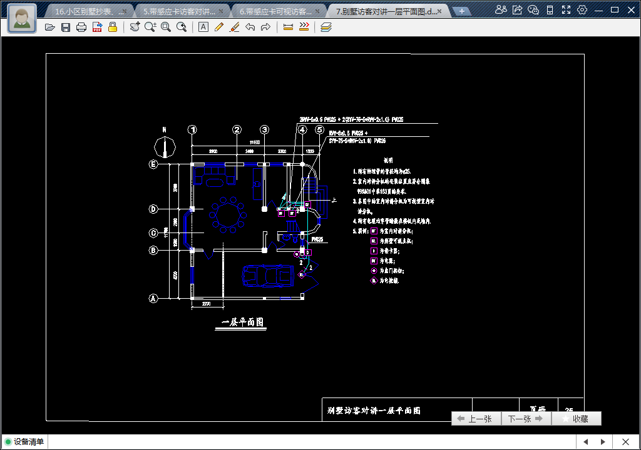Close the 5.带感应卡访客对讲 tab
The height and width of the screenshot is (450, 641).
coord(221,11)
